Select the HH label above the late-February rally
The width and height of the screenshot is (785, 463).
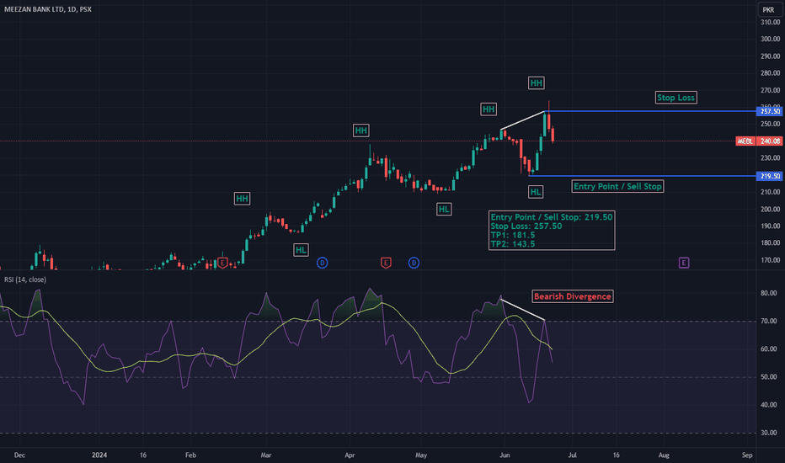pos(243,199)
